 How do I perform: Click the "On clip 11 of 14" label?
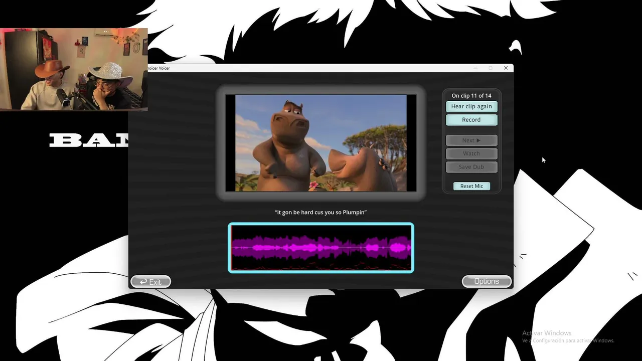471,96
